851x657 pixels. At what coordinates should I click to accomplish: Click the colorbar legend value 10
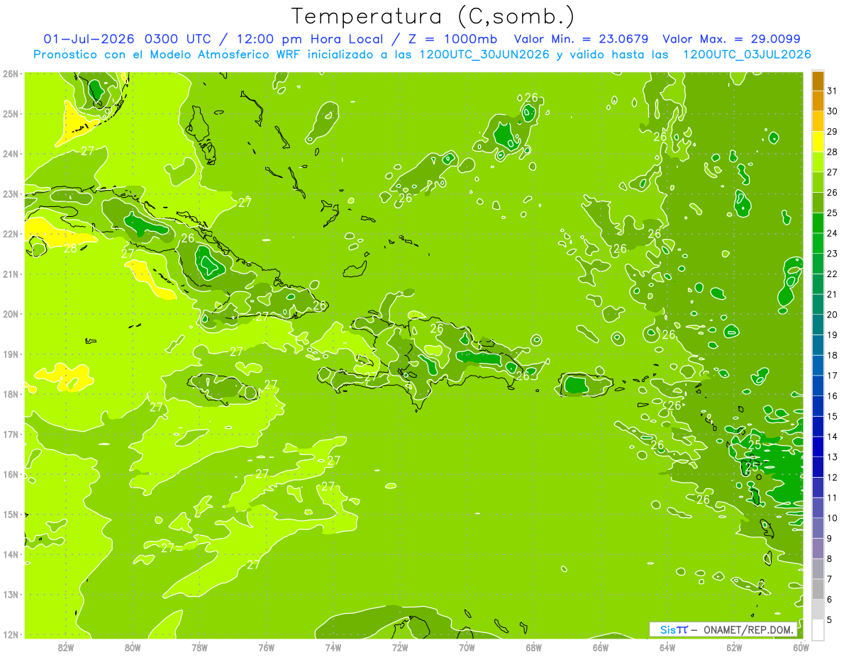click(x=832, y=518)
